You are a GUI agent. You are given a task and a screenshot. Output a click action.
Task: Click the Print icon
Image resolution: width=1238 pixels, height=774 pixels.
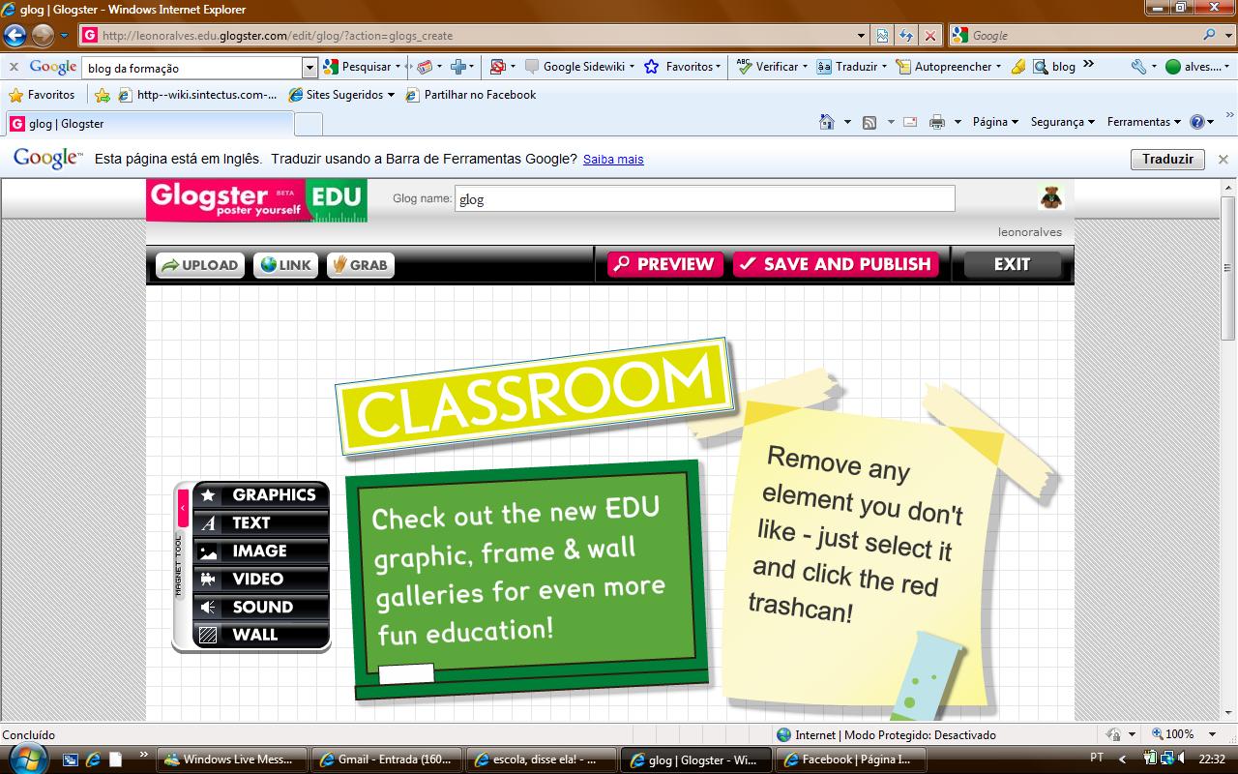pyautogui.click(x=936, y=122)
